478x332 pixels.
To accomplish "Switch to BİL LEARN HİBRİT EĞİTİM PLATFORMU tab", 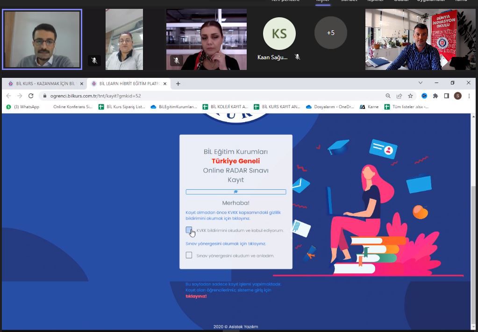I will [x=128, y=83].
